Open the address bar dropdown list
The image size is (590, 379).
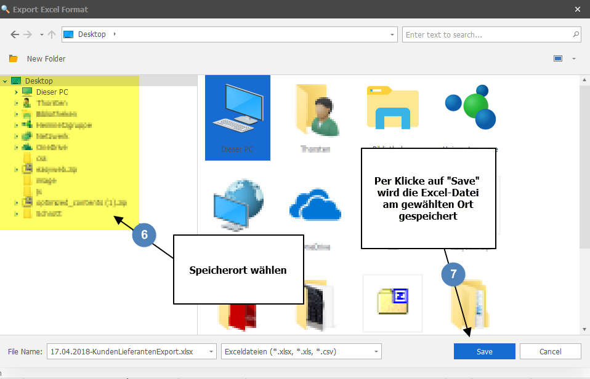392,34
